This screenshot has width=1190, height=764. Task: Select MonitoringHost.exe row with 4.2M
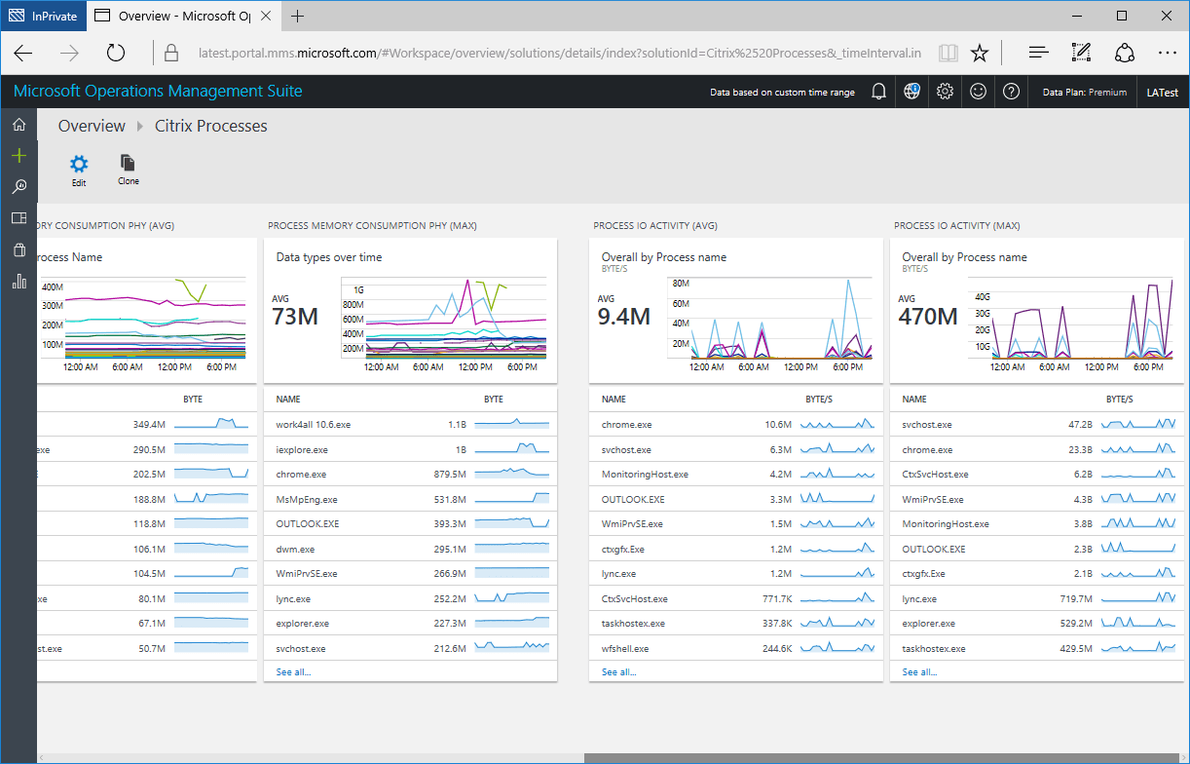[x=735, y=475]
